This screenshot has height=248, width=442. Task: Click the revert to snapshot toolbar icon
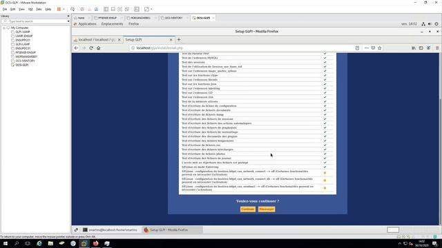(x=89, y=9)
